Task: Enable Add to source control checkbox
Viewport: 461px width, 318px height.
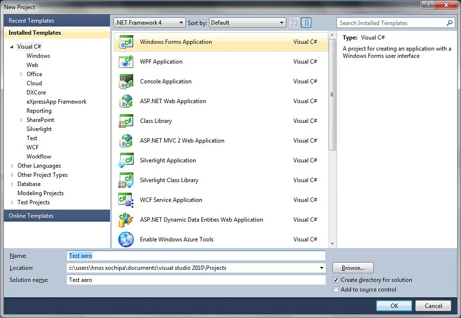Action: (336, 290)
